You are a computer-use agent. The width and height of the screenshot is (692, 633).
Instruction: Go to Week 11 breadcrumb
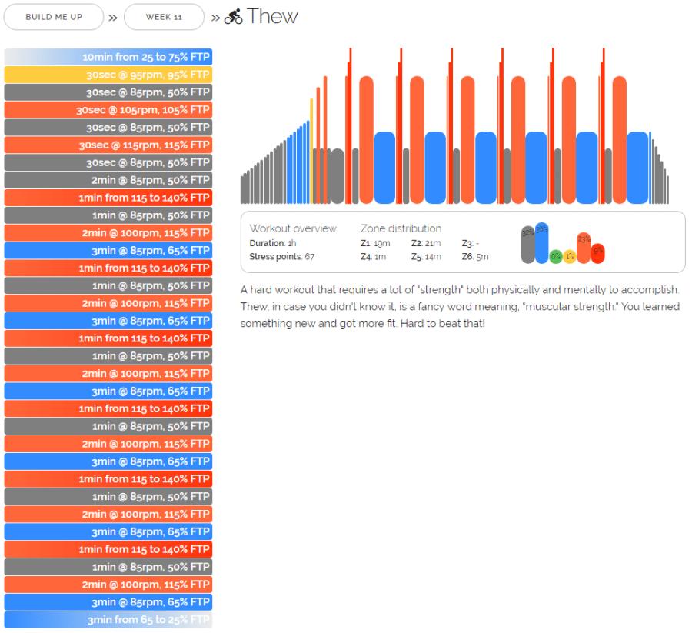tap(164, 17)
